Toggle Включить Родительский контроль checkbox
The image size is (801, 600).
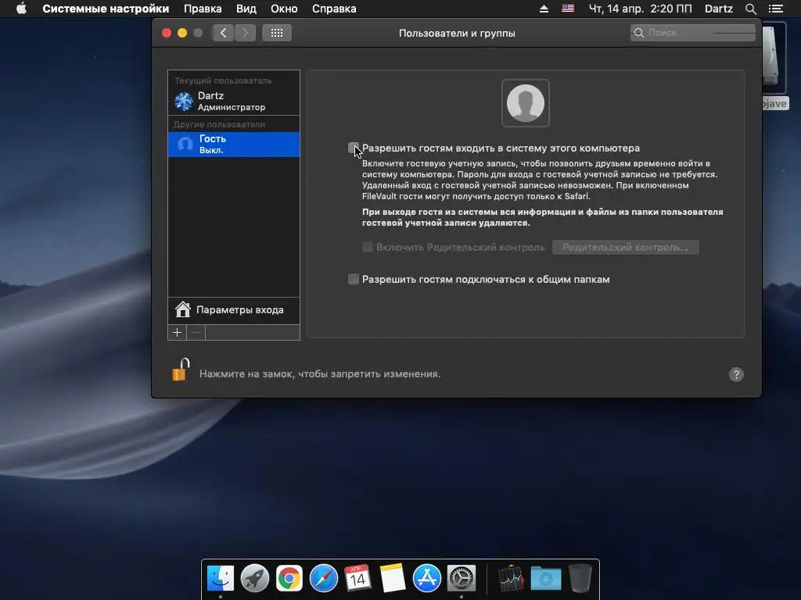368,247
